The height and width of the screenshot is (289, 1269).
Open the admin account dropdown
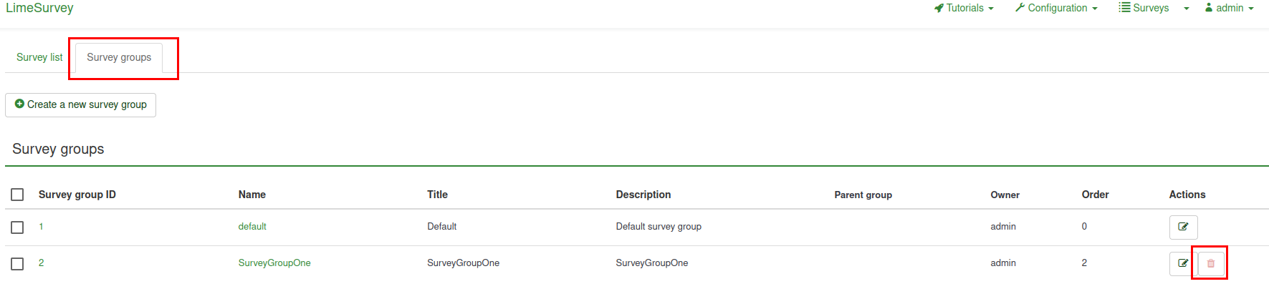tap(1230, 8)
